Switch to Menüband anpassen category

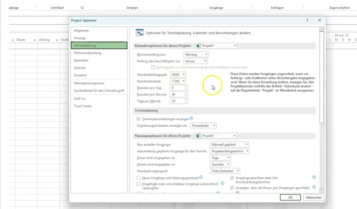click(x=89, y=83)
